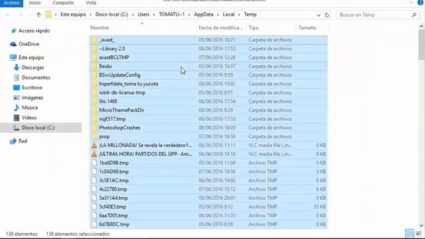Click the ~Library 2.0 folder icon

(94, 48)
